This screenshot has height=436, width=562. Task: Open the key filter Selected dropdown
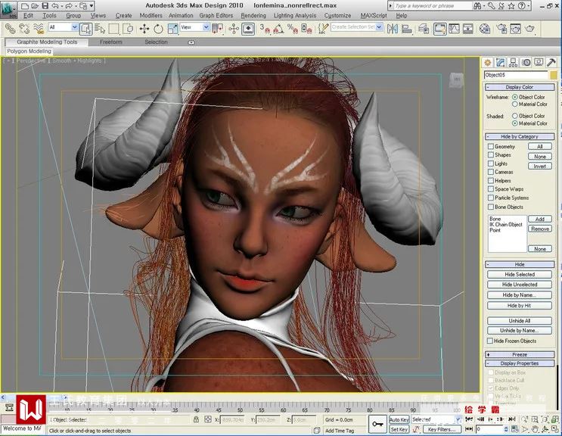pyautogui.click(x=436, y=419)
